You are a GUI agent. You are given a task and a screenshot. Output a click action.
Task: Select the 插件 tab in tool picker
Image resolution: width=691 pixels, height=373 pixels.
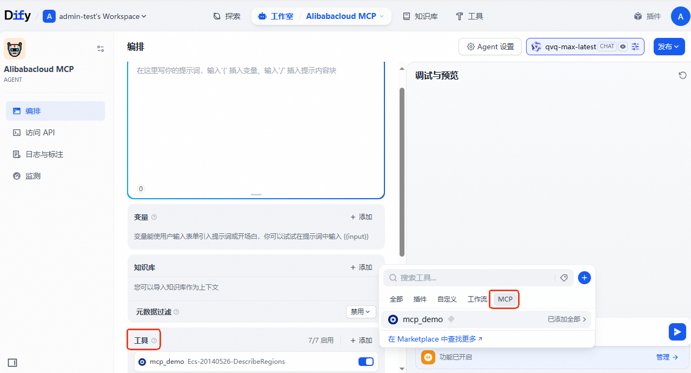click(x=420, y=299)
